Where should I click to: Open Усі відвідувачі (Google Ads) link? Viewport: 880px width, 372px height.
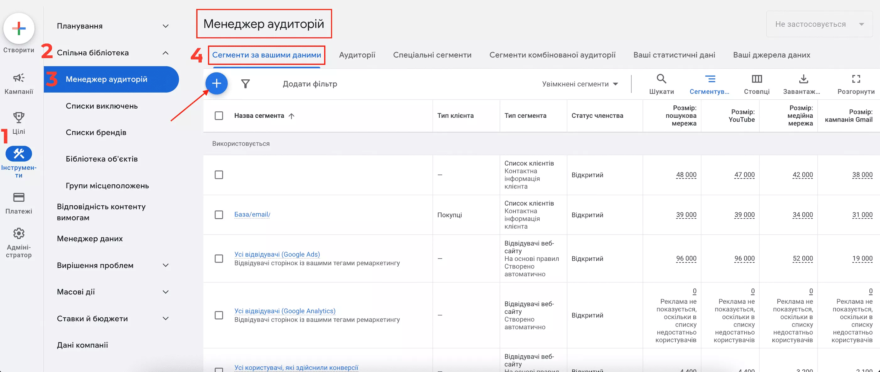(277, 254)
